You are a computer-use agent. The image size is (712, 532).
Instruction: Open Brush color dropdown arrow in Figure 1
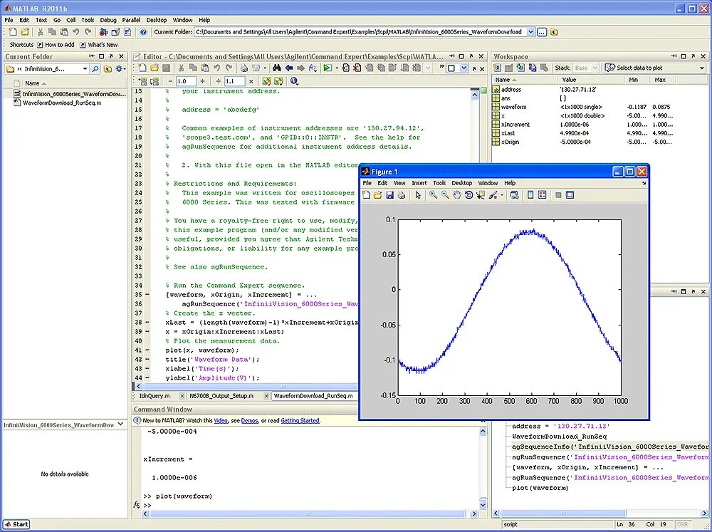point(502,195)
